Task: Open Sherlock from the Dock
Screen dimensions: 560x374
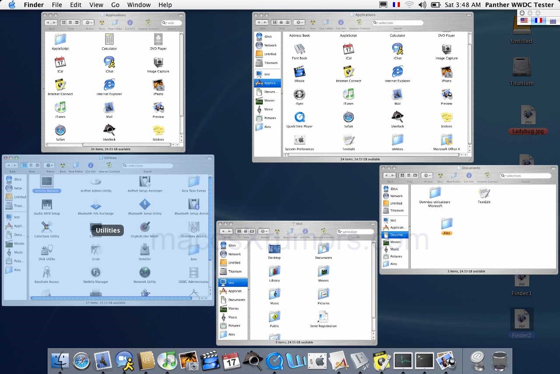Action: [253, 361]
